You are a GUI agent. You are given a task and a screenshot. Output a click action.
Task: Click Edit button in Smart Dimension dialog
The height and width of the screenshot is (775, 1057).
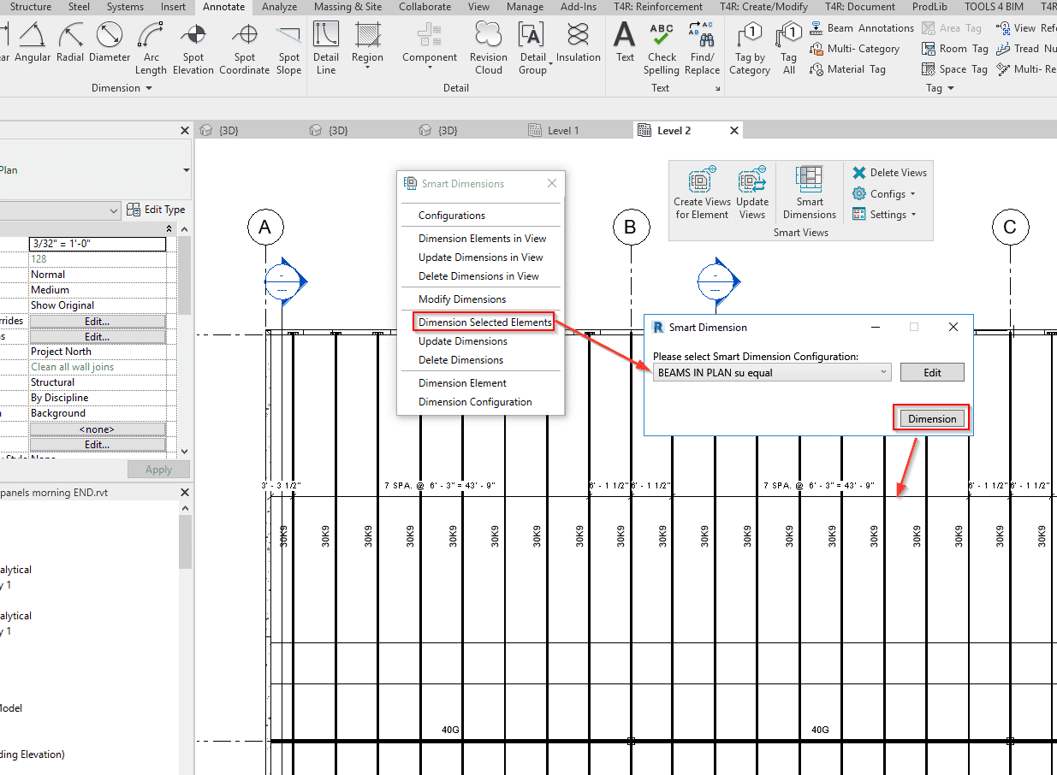click(x=932, y=372)
